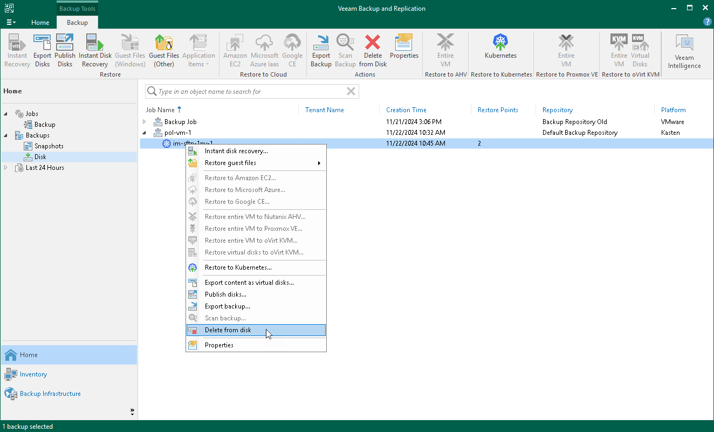Click Default Backup Repository cell
Image resolution: width=714 pixels, height=432 pixels.
coord(580,133)
